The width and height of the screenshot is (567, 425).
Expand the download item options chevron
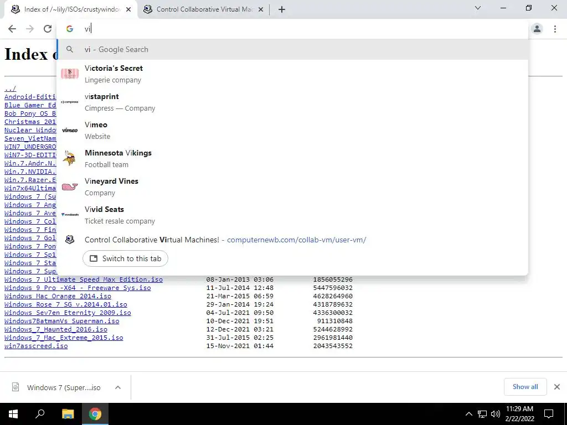(117, 387)
